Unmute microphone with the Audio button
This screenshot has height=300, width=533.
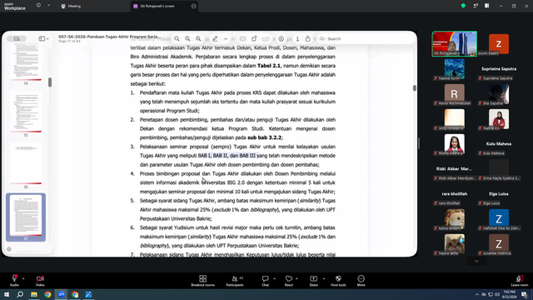14,280
